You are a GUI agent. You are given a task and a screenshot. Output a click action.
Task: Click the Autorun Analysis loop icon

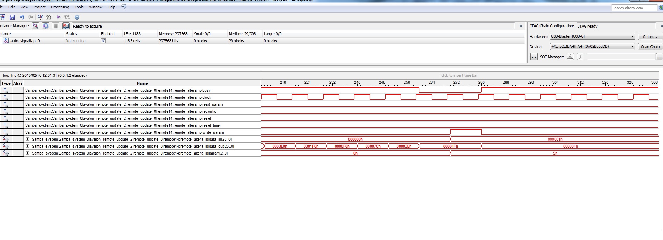point(45,26)
